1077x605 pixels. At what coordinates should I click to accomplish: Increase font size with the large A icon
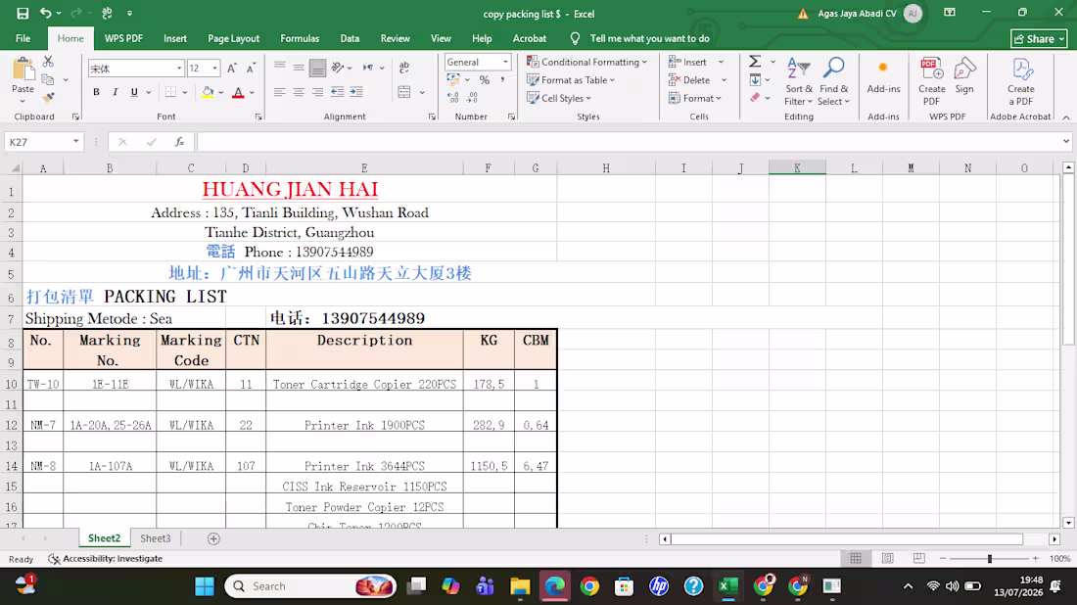coord(231,68)
